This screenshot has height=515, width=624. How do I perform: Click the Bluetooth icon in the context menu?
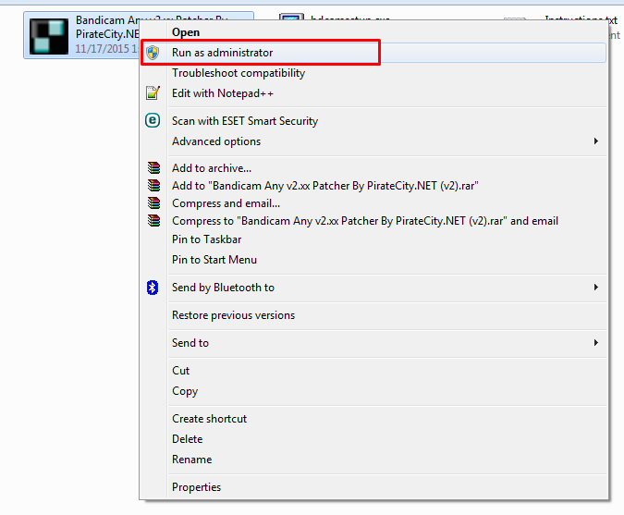pos(153,288)
